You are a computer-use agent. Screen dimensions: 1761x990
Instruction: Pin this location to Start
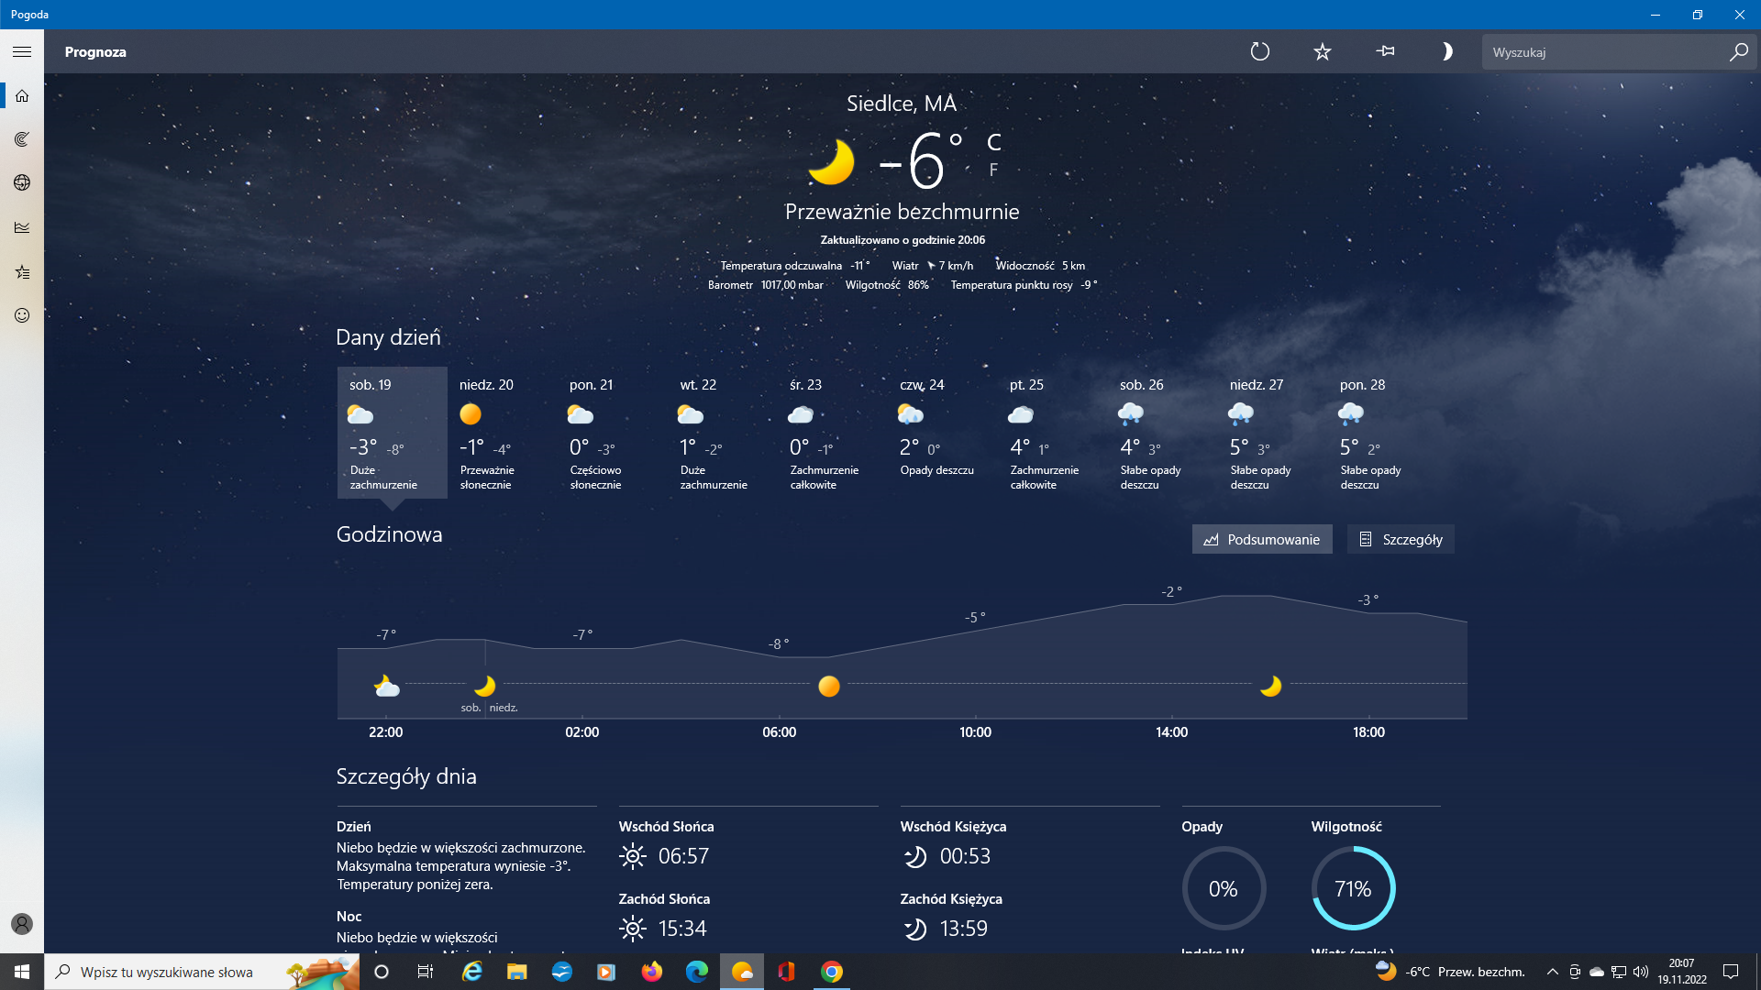[1385, 52]
